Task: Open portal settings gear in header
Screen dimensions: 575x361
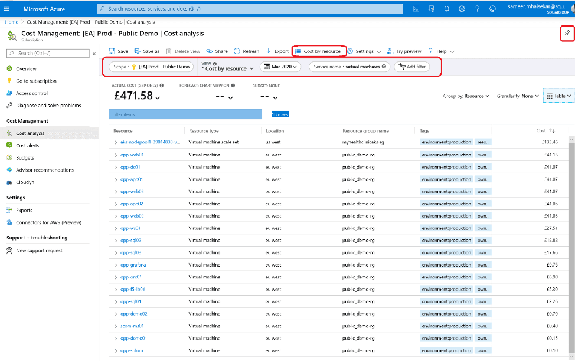Action: coord(462,9)
